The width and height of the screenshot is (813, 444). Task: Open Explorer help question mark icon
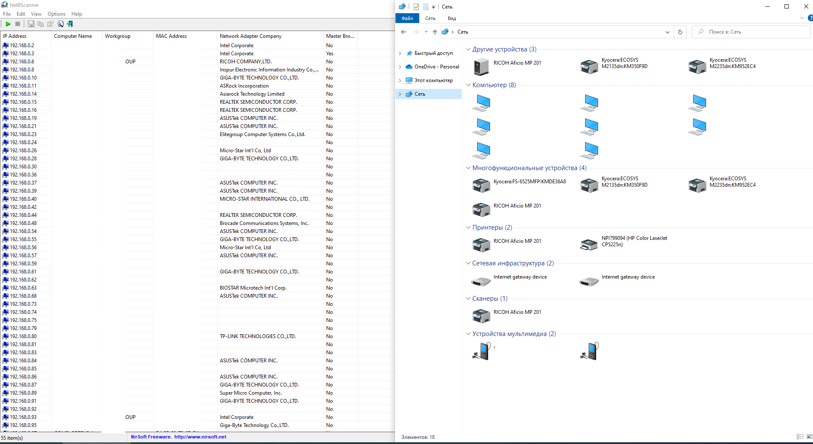(810, 18)
